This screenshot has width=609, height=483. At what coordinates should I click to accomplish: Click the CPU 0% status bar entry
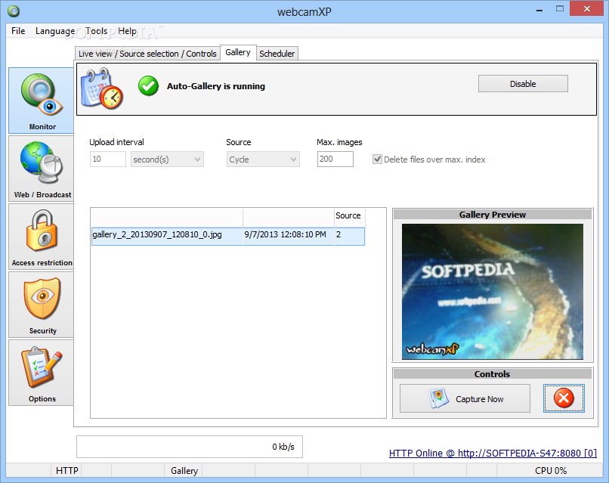(550, 471)
